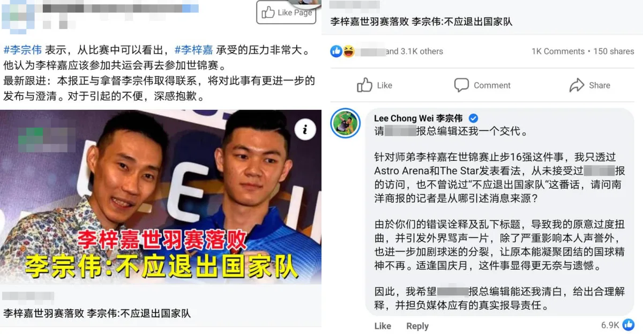Open the 6.9K reactions on the comment
643x334 pixels.
pyautogui.click(x=618, y=325)
